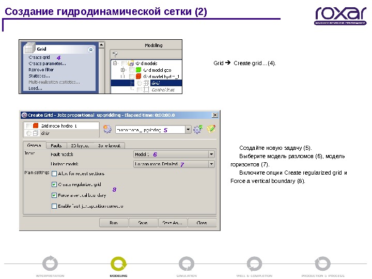
Task: Collapse the Grid models tree node
Action: (115, 64)
